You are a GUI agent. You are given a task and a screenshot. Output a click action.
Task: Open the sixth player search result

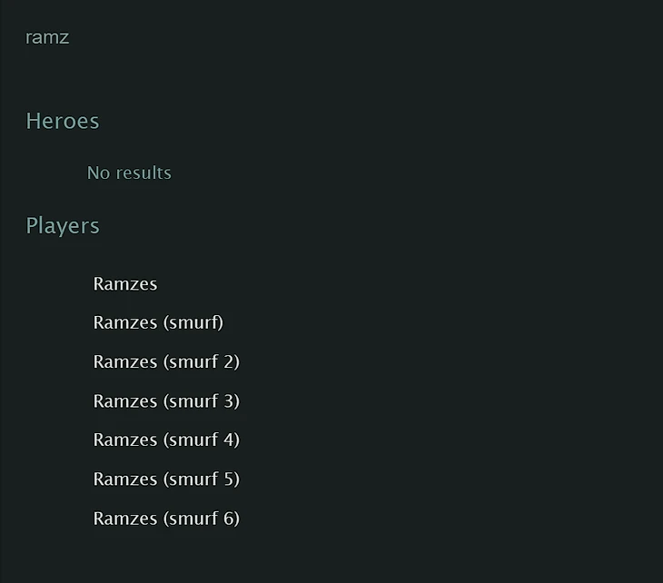click(166, 479)
